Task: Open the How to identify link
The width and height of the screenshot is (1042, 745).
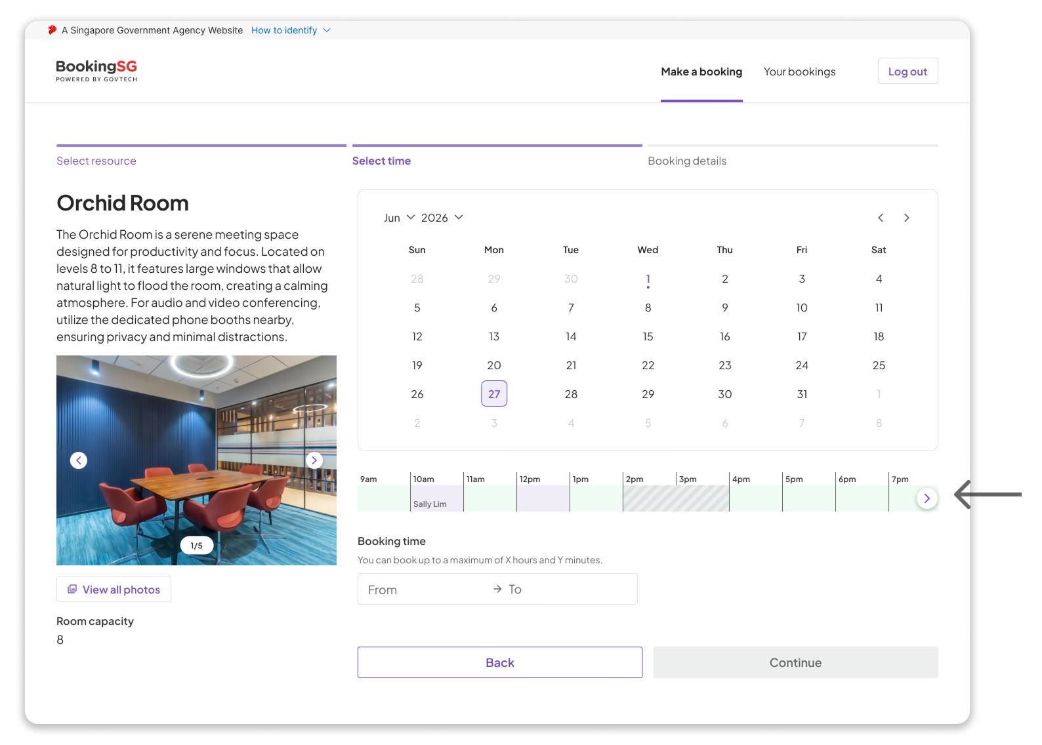Action: coord(284,30)
